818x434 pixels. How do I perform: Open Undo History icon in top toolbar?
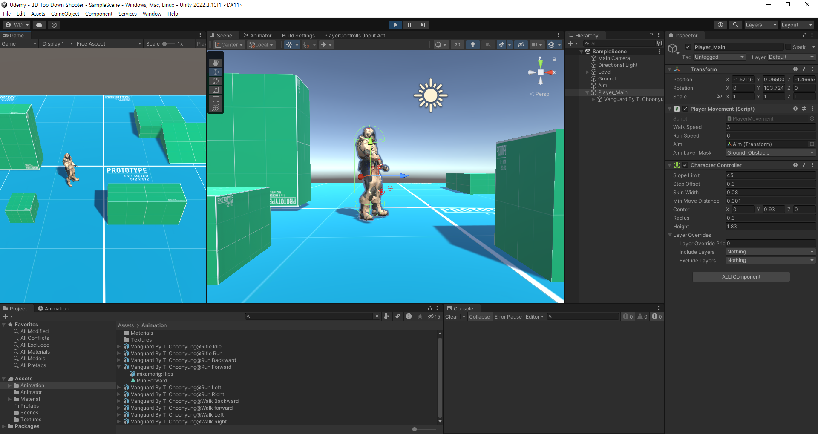[x=720, y=25]
